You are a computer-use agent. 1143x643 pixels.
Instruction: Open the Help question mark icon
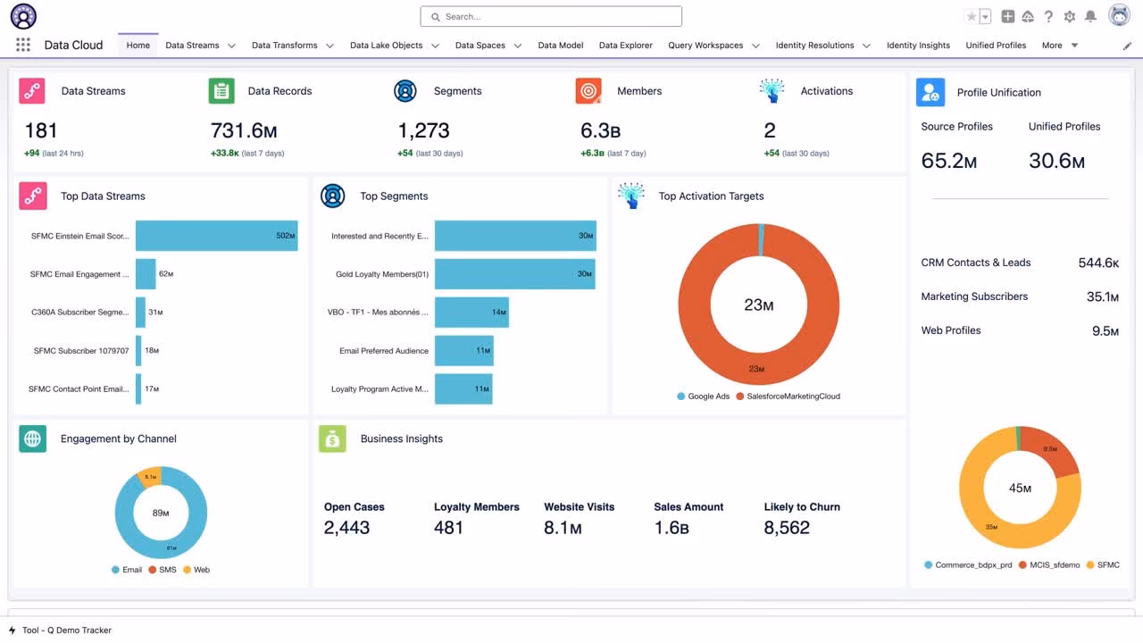click(1048, 16)
